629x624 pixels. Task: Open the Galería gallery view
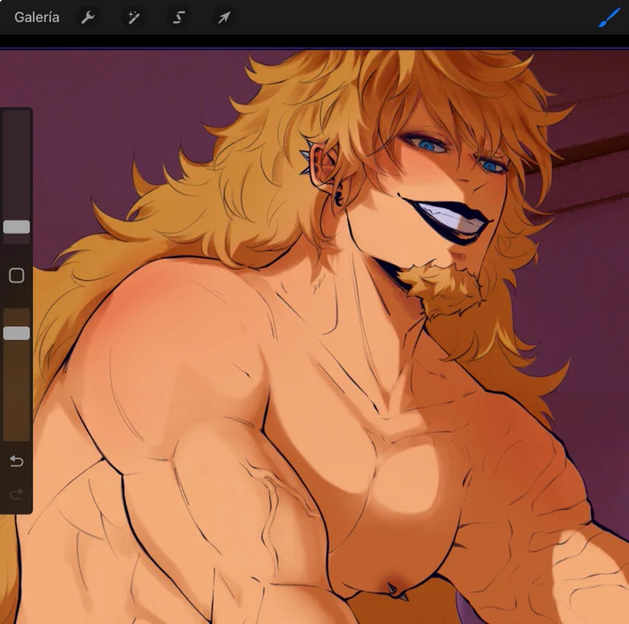click(x=36, y=18)
